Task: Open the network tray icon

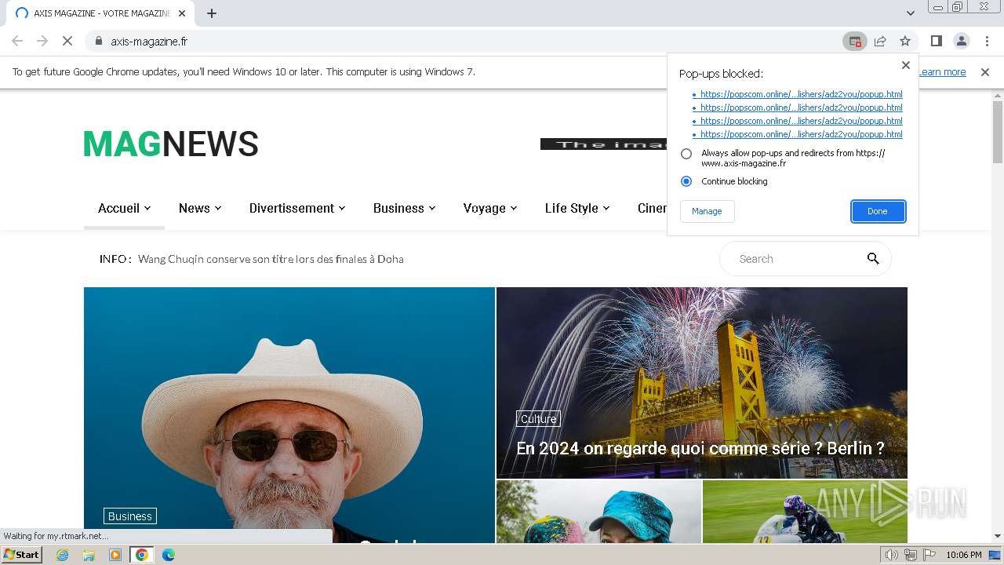Action: [910, 555]
